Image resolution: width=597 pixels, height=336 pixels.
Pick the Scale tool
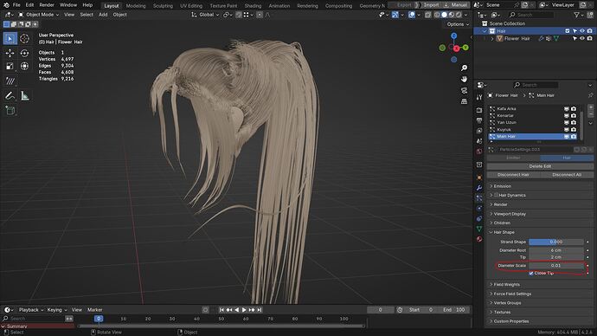(x=10, y=67)
